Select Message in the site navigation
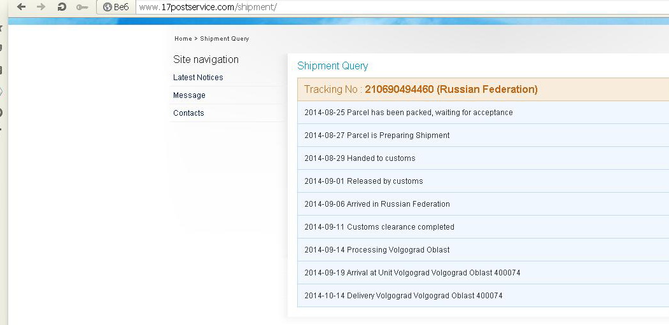Viewport: 669px width, 325px height. click(x=189, y=95)
